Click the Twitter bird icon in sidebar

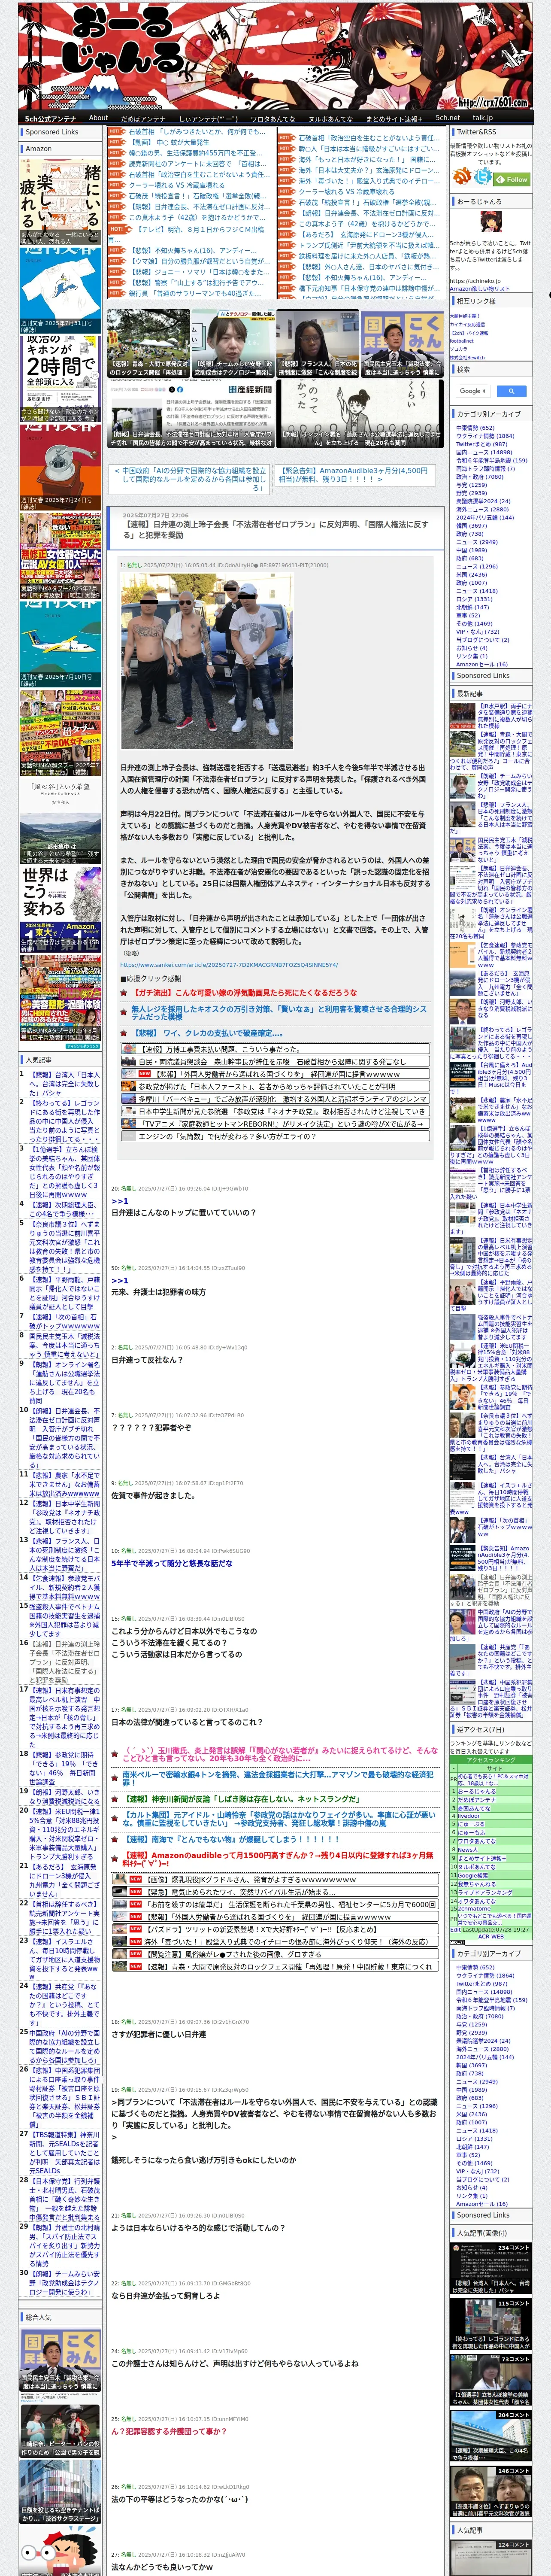[483, 177]
